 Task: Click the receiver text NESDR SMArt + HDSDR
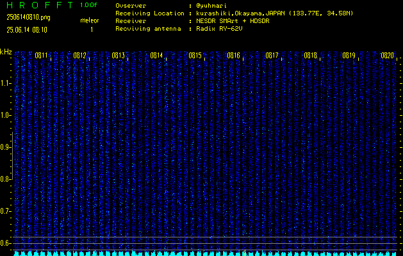(233, 21)
